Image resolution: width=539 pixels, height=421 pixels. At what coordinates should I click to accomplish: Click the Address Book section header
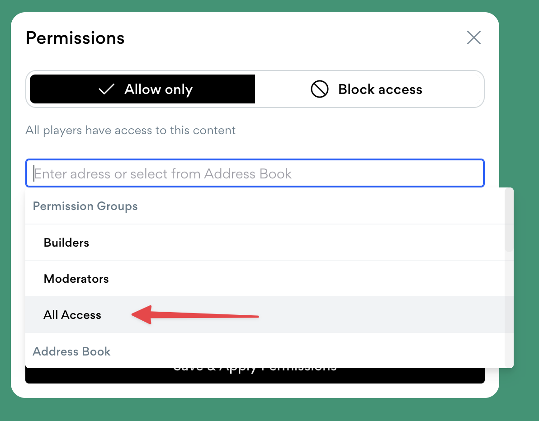coord(71,351)
